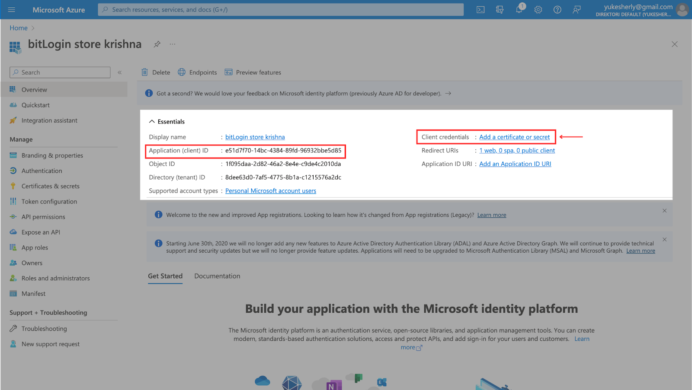Open bitLogin store krishna display name link

255,137
